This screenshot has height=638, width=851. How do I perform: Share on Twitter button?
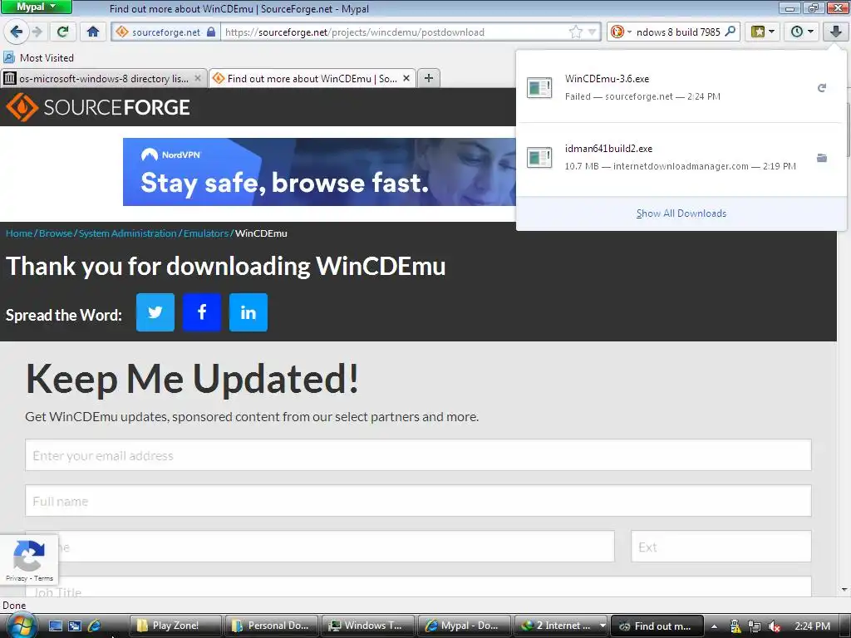(x=155, y=312)
